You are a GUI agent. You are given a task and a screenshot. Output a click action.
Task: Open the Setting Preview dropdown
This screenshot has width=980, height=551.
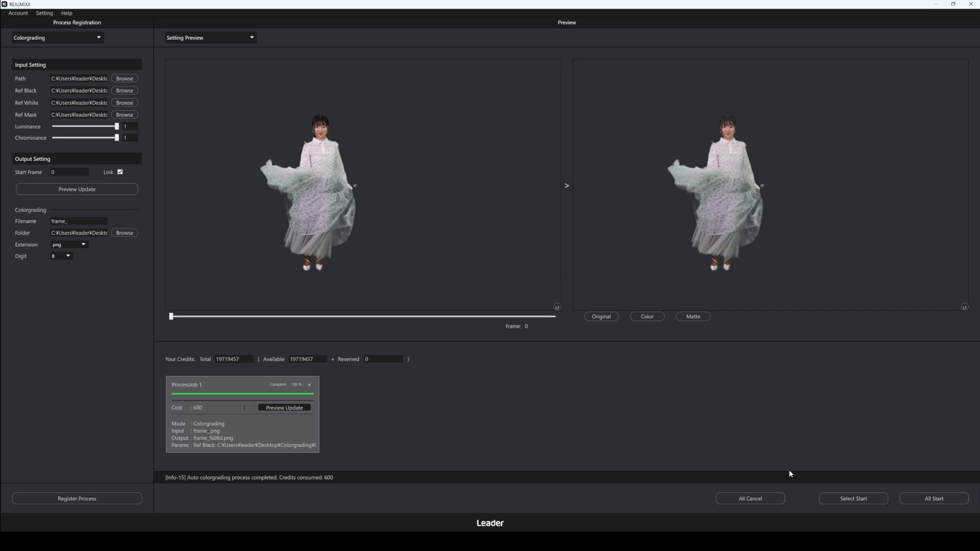(211, 38)
